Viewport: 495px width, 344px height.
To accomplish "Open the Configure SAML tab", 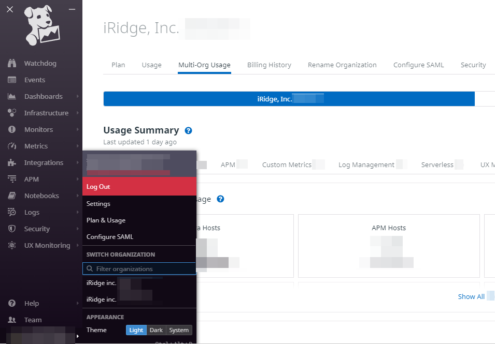I will [419, 65].
